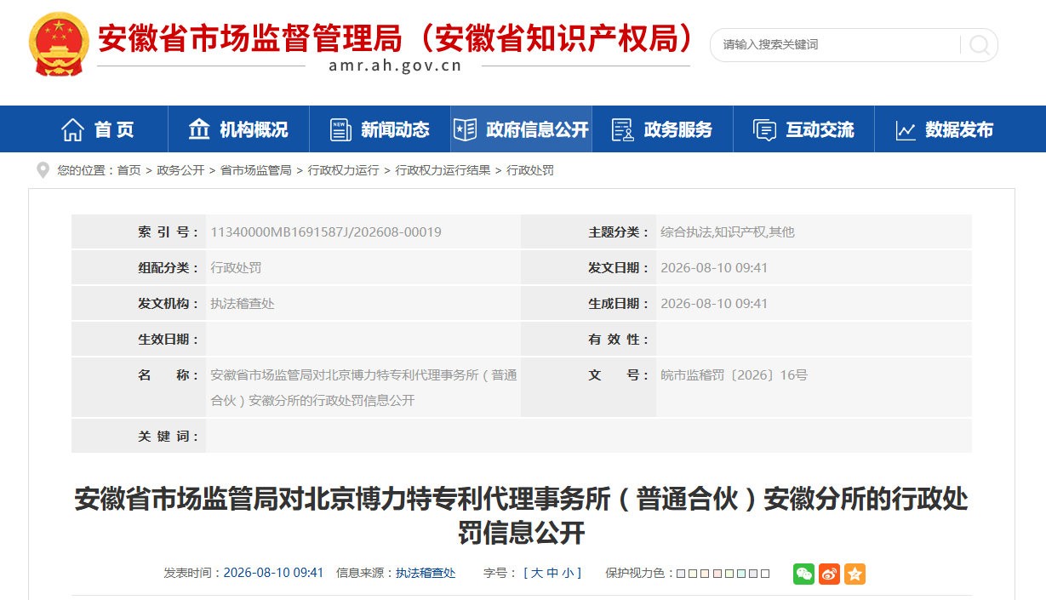Image resolution: width=1046 pixels, height=600 pixels.
Task: Share article via green WeChat icon
Action: (x=804, y=574)
